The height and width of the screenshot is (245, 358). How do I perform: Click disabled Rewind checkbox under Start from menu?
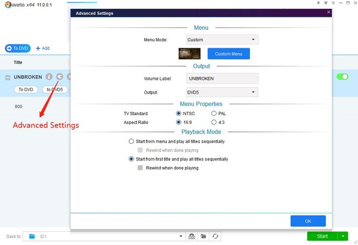[x=140, y=150]
